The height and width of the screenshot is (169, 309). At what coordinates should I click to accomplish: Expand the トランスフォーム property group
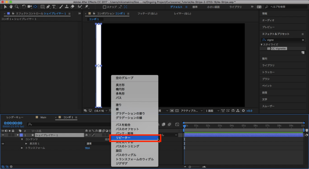[x=22, y=148]
